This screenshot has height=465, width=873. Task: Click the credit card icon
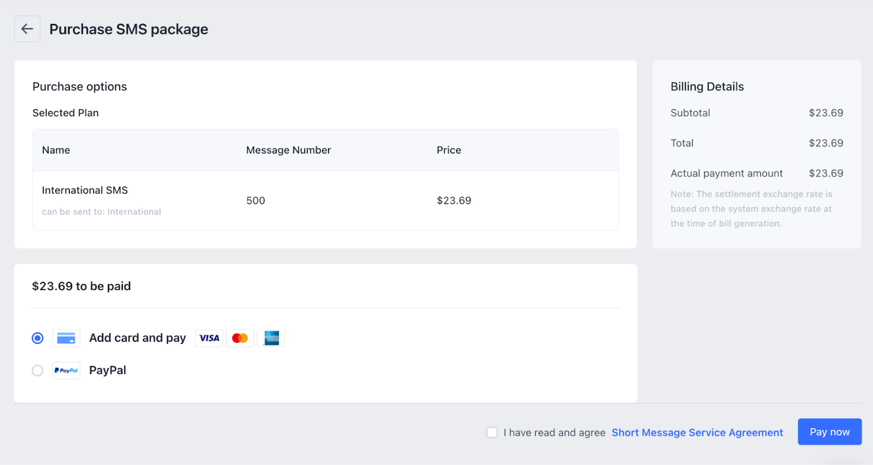pos(66,338)
